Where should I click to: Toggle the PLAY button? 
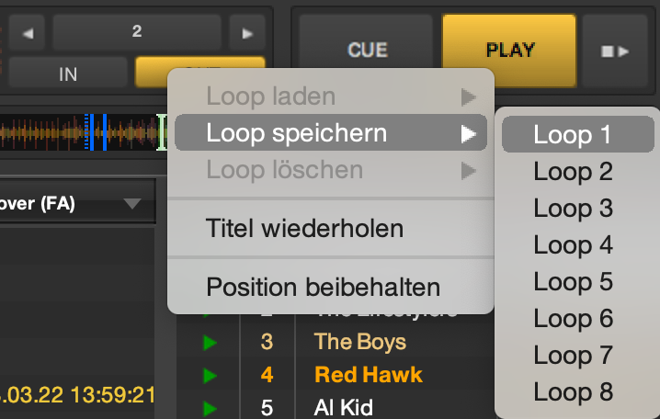[509, 50]
